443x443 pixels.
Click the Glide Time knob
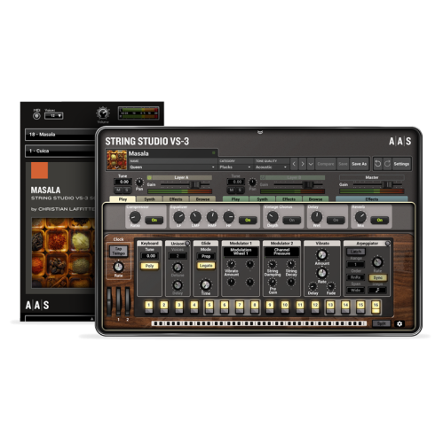pyautogui.click(x=205, y=284)
